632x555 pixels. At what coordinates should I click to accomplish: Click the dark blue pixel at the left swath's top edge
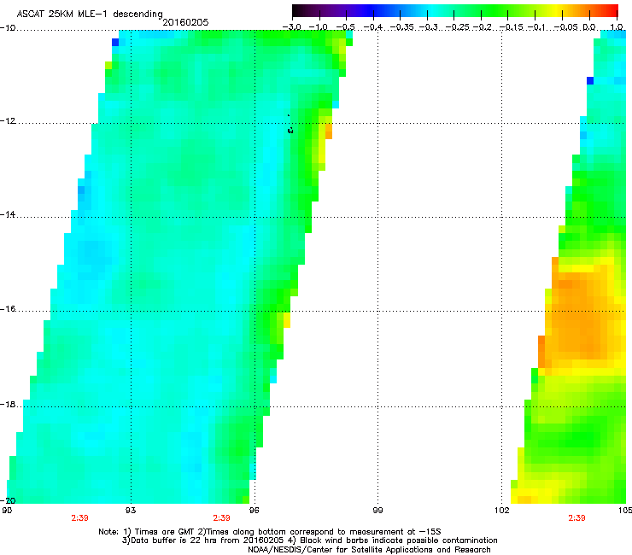115,43
